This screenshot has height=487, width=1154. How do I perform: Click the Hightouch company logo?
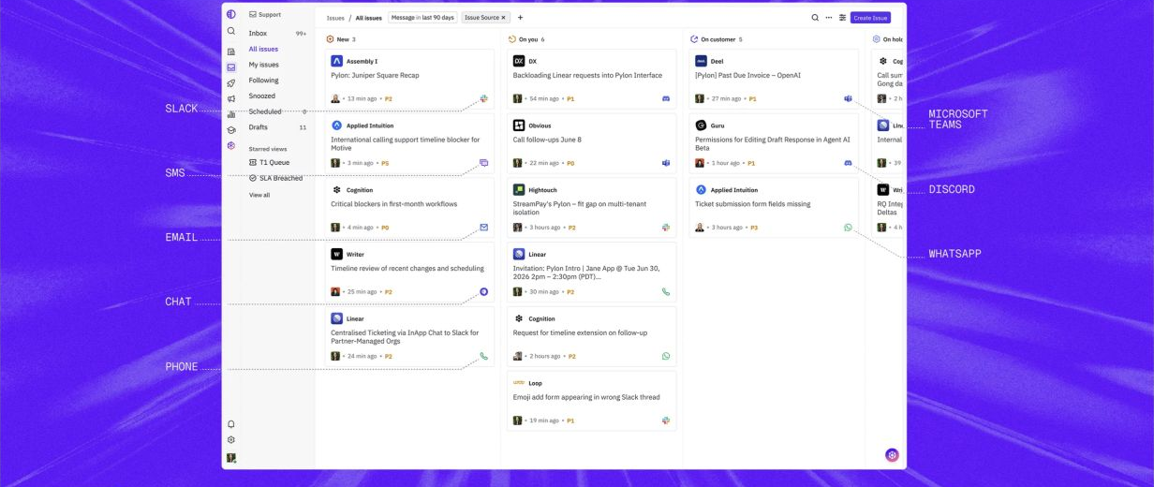click(x=519, y=189)
